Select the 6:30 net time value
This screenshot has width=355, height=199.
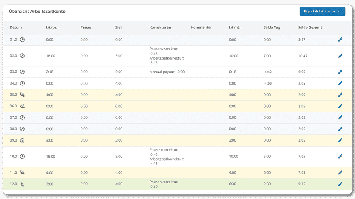coord(233,184)
